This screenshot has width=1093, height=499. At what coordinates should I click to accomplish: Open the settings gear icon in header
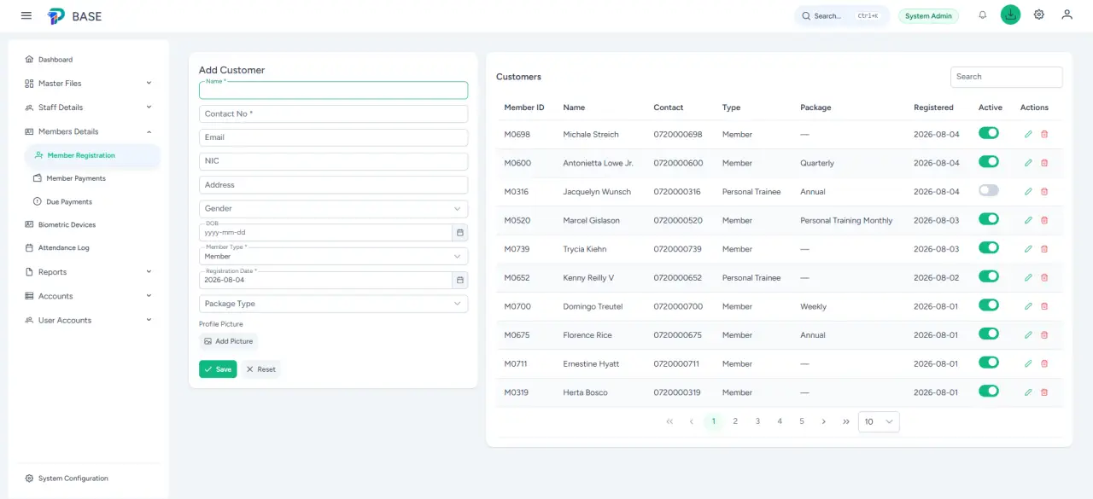click(1039, 15)
